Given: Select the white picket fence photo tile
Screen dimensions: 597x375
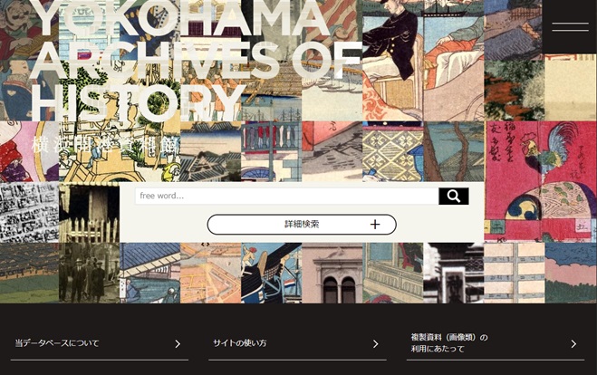Looking at the screenshot, I should click(x=90, y=212).
